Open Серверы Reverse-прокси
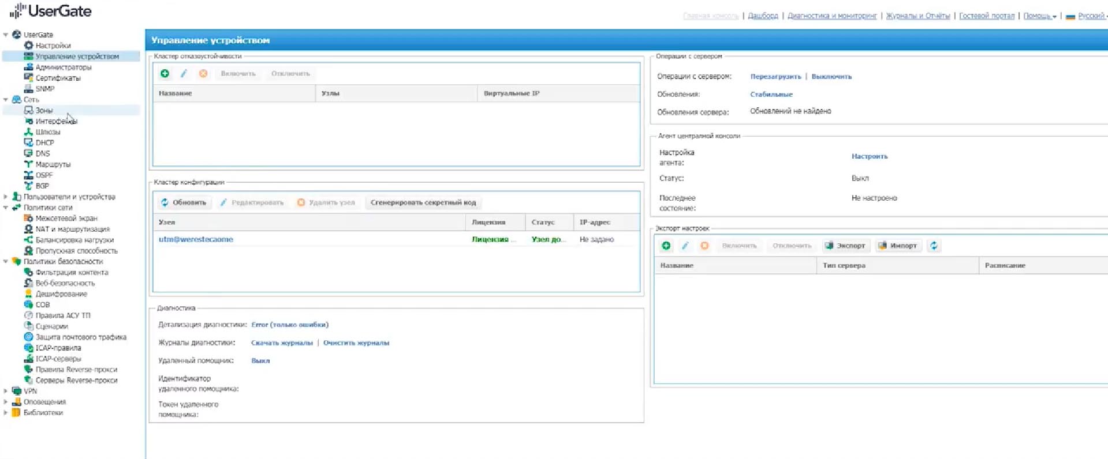The image size is (1108, 459). coord(77,381)
